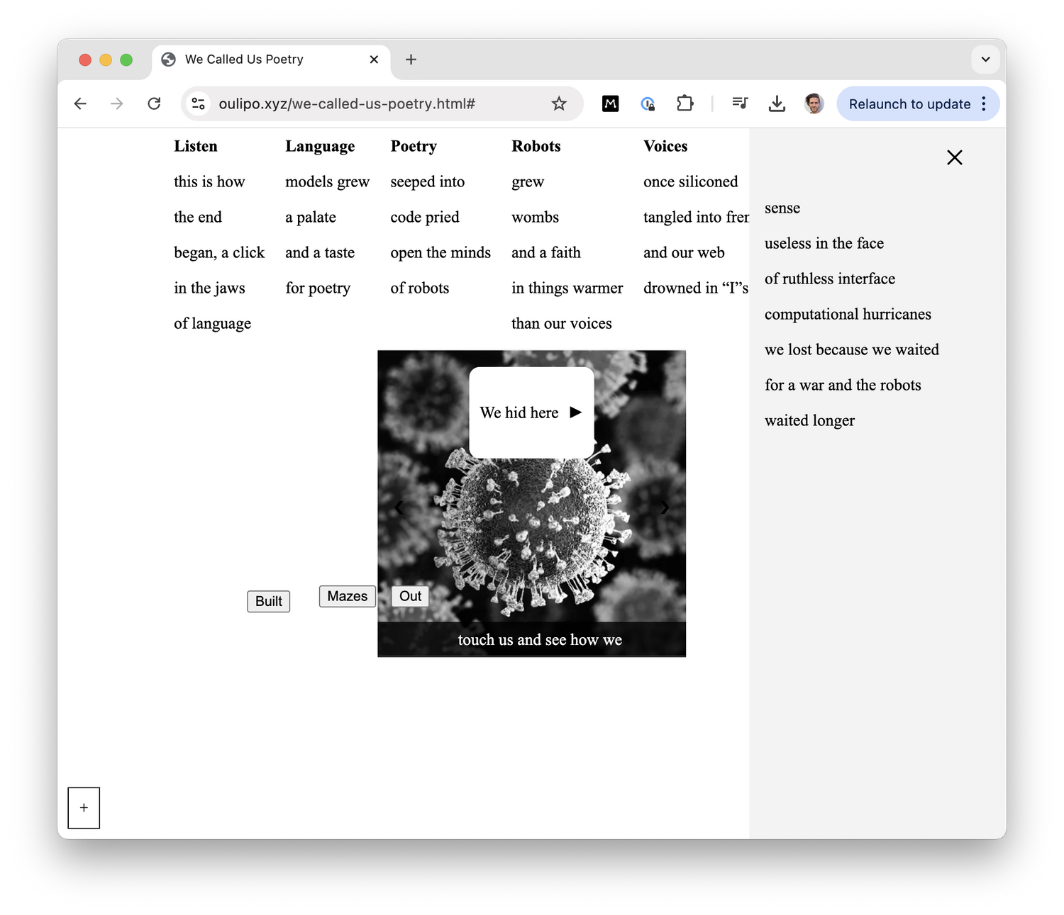Screen dimensions: 1064x915
Task: Click the 'Mazes' button
Action: [x=347, y=596]
